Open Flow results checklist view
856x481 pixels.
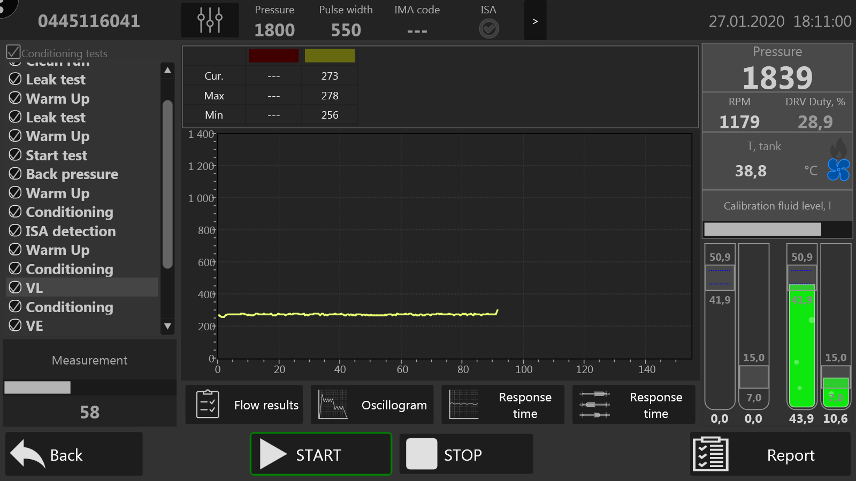tap(244, 405)
